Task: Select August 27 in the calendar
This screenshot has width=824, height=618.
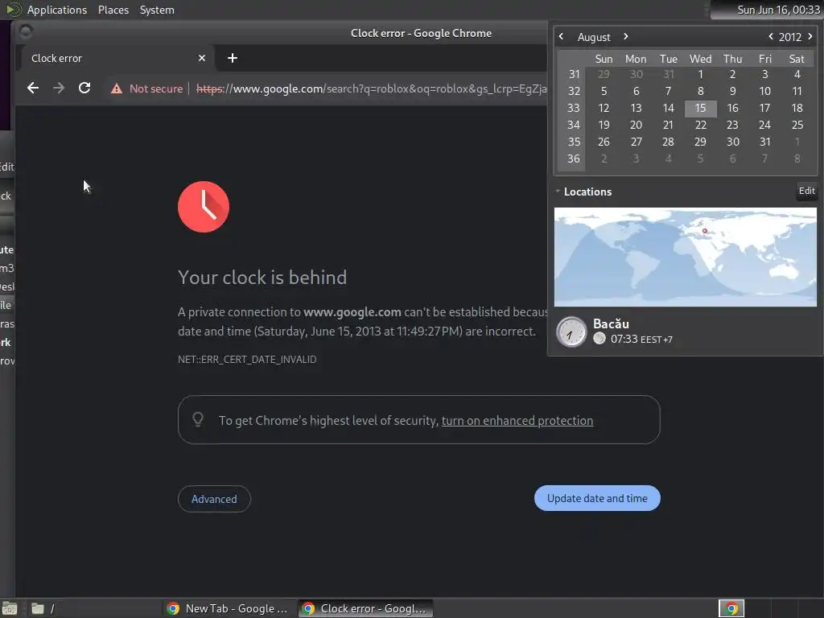Action: [x=636, y=142]
